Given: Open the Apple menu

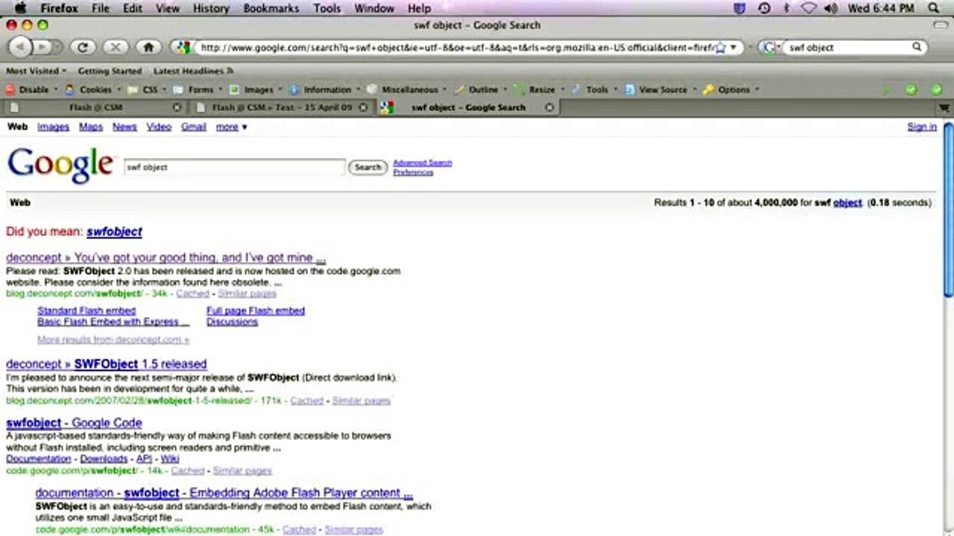Looking at the screenshot, I should click(x=20, y=8).
